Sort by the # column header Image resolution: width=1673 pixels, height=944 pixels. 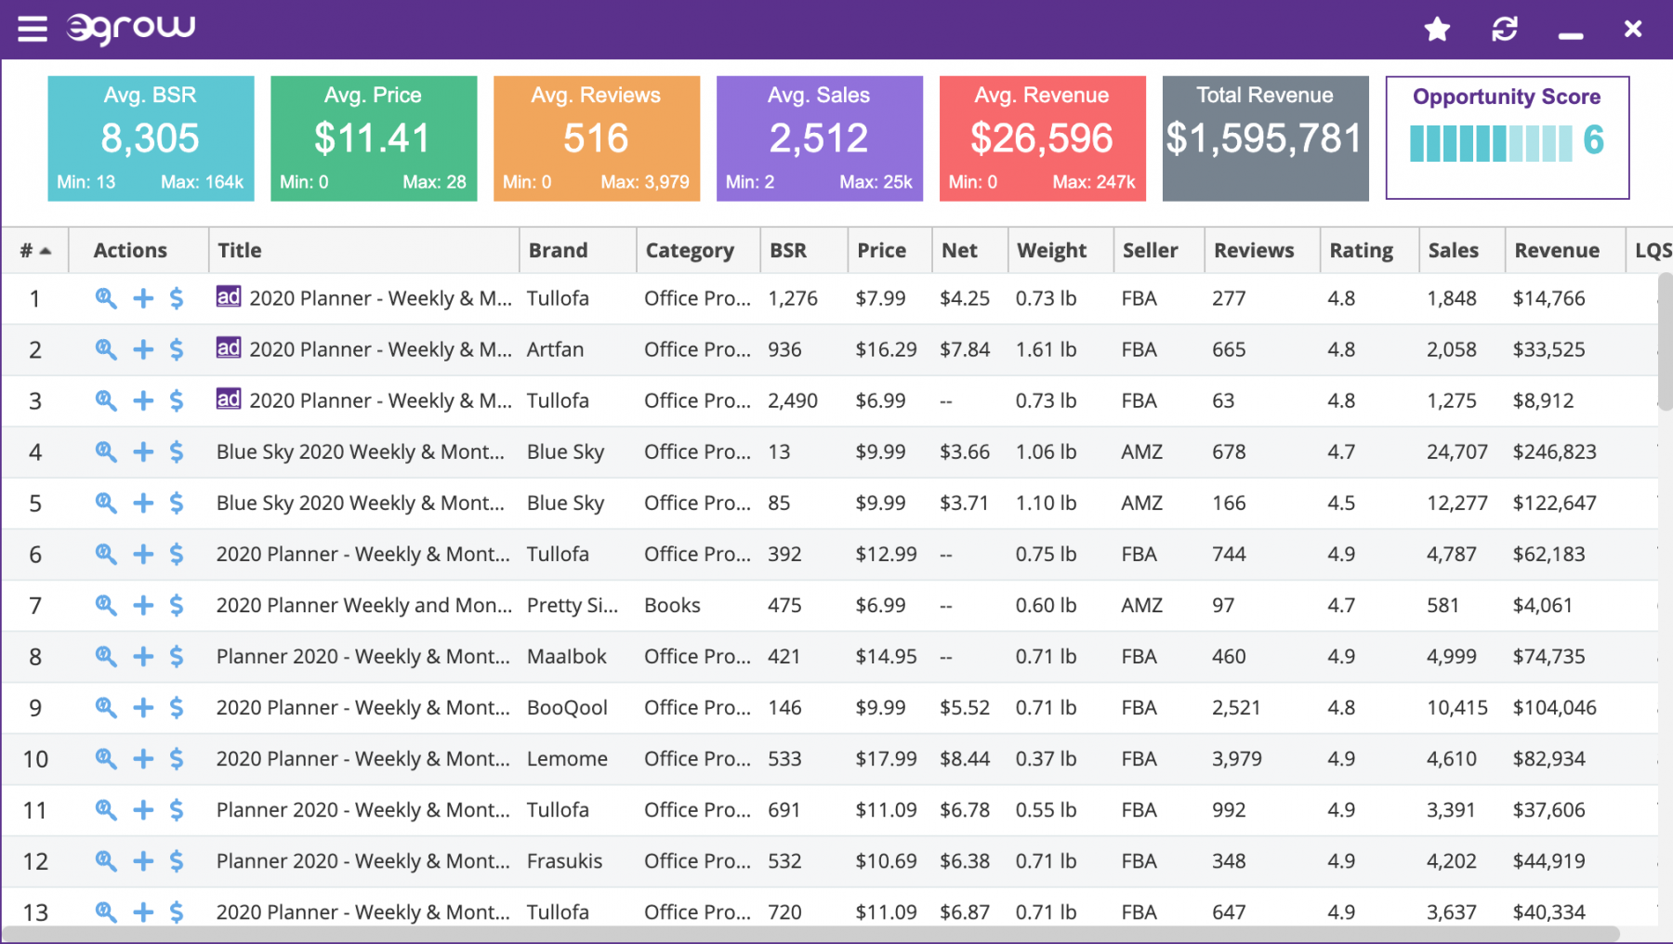click(35, 250)
